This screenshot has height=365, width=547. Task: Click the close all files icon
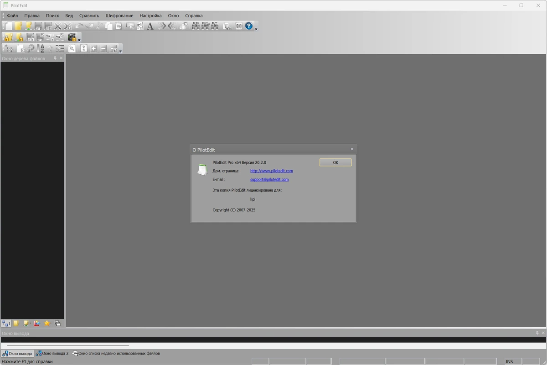click(x=68, y=26)
